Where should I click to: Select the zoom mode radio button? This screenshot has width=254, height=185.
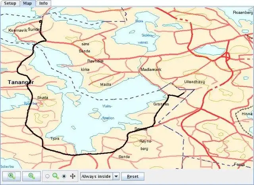click(x=47, y=176)
